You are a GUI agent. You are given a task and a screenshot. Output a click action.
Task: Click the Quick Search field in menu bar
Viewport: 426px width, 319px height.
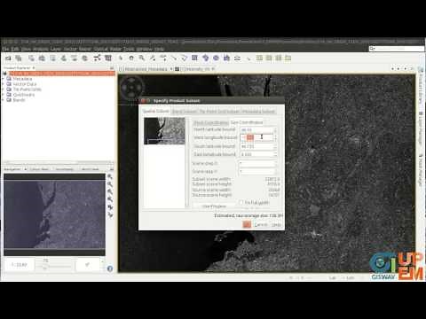coord(397,49)
